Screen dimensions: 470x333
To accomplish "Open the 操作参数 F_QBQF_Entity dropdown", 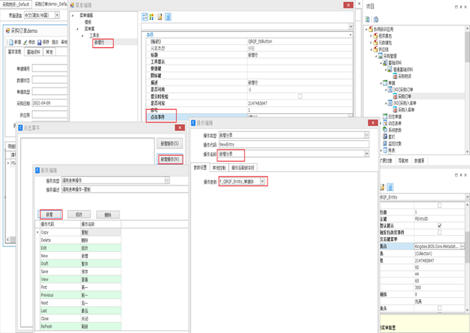I will 264,181.
